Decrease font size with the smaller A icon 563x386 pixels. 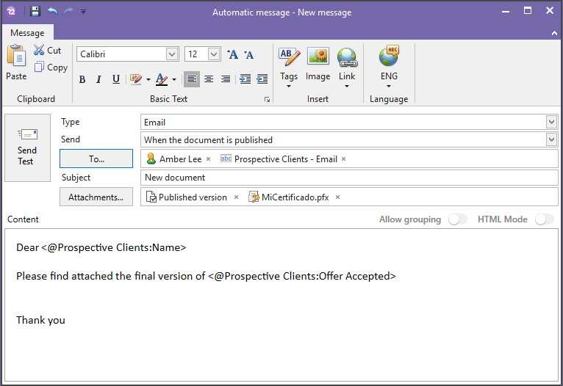click(248, 54)
